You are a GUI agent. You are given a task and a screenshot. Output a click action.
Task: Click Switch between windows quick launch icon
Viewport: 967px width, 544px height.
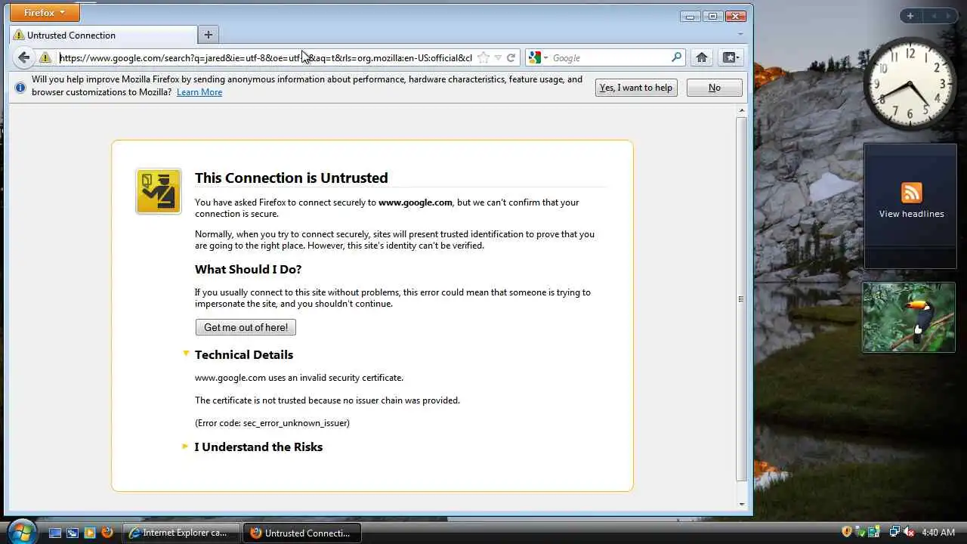pos(73,533)
